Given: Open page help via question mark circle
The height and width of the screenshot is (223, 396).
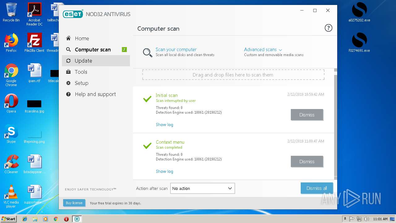Looking at the screenshot, I should 328,28.
